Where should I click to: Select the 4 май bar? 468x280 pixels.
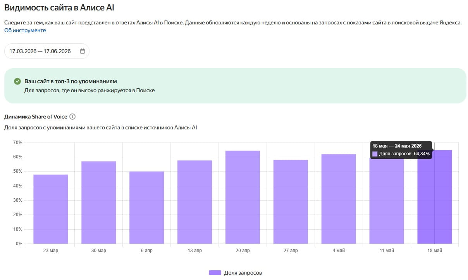click(x=339, y=199)
